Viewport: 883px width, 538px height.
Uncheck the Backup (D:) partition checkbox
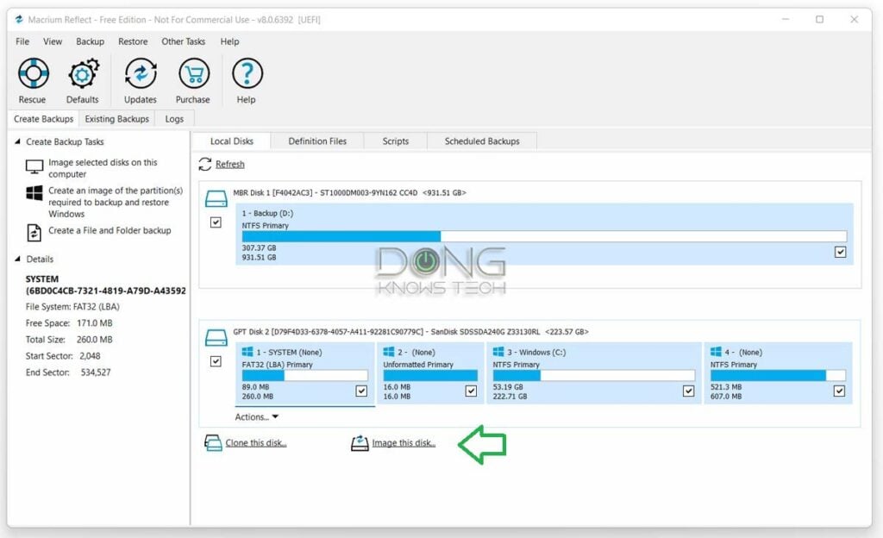coord(840,252)
